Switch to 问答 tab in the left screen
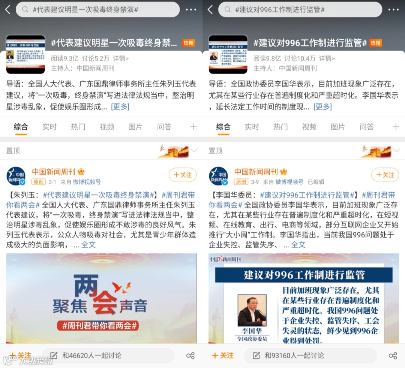Screen dimensions: 405x368 coord(164,127)
